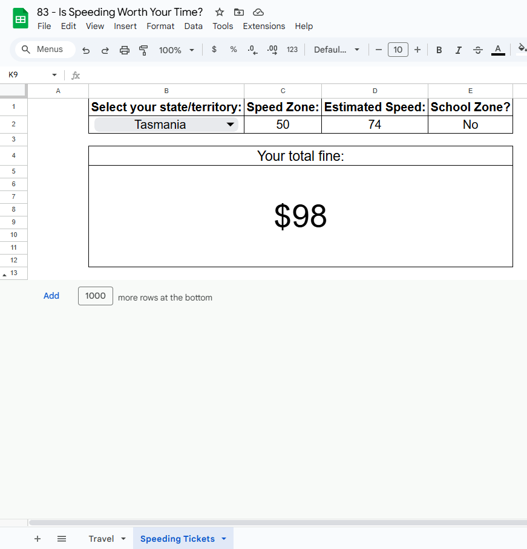Image resolution: width=527 pixels, height=549 pixels.
Task: Open the Extensions menu
Action: pos(264,26)
